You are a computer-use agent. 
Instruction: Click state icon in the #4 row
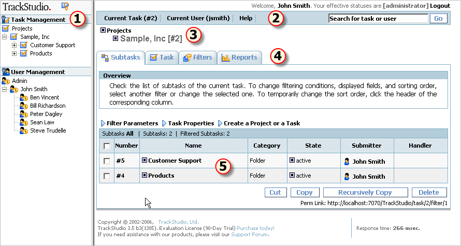292,175
